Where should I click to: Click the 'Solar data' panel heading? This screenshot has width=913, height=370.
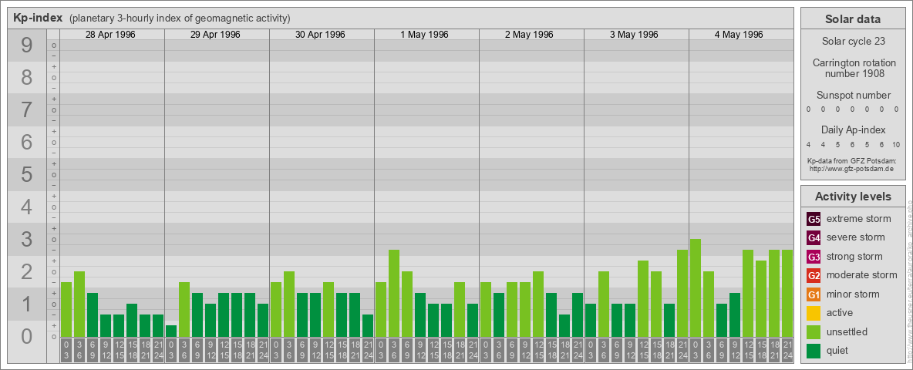pyautogui.click(x=852, y=19)
